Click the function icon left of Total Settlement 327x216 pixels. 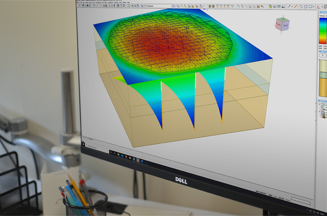142,6
